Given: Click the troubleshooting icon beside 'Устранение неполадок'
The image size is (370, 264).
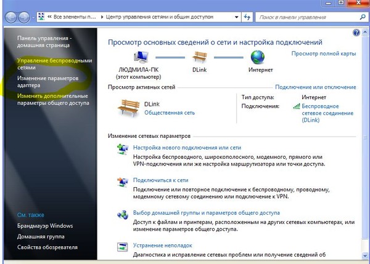Looking at the screenshot, I should (x=123, y=247).
